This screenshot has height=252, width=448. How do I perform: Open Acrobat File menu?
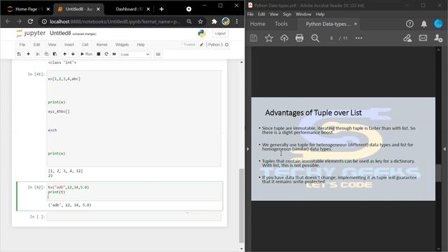click(x=251, y=14)
